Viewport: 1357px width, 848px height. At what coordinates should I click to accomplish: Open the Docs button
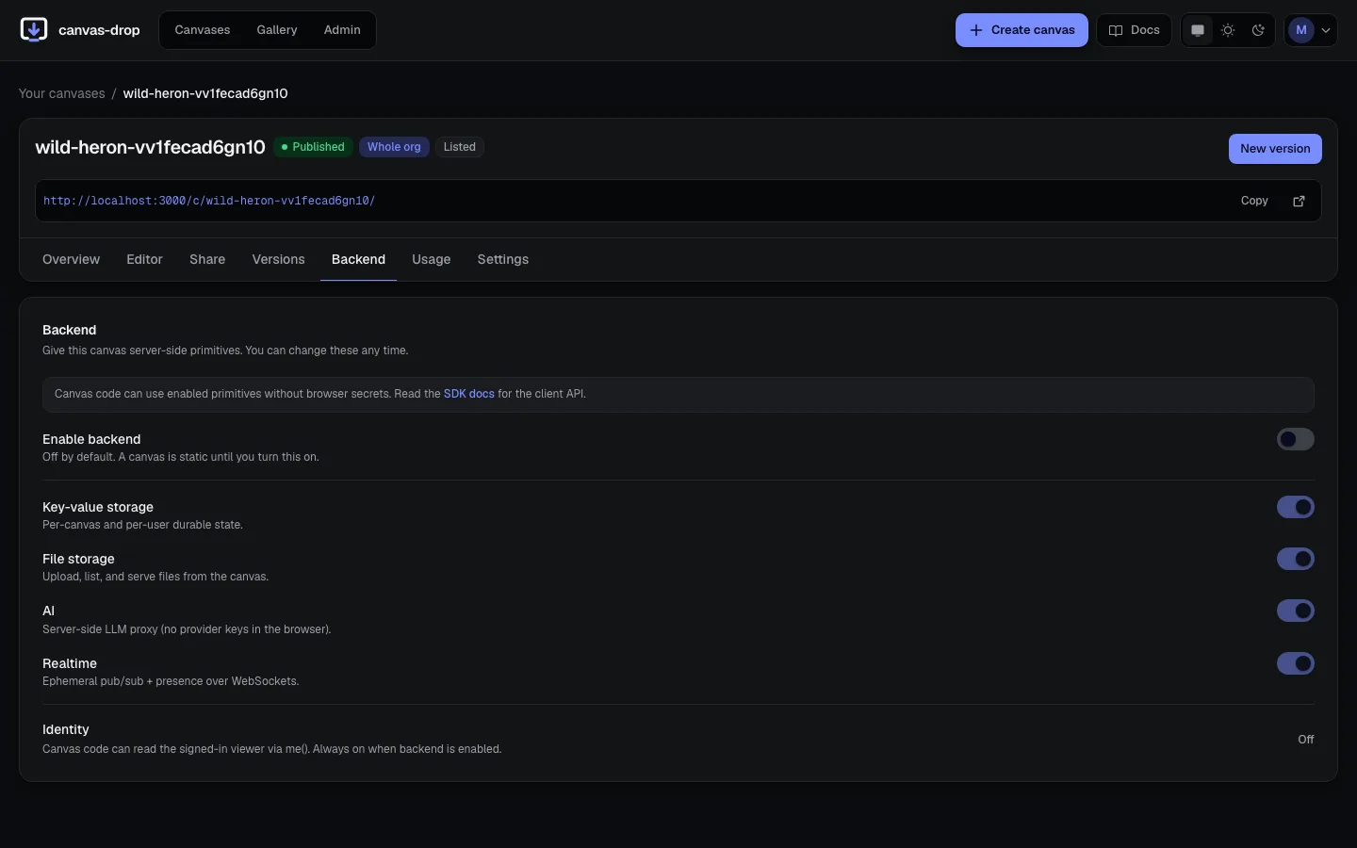point(1134,30)
